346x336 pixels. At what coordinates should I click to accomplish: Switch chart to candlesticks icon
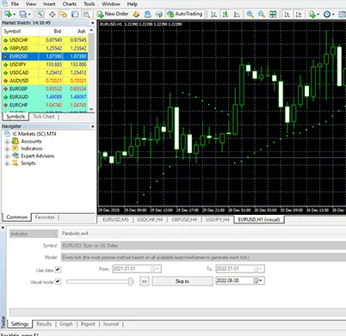(226, 14)
